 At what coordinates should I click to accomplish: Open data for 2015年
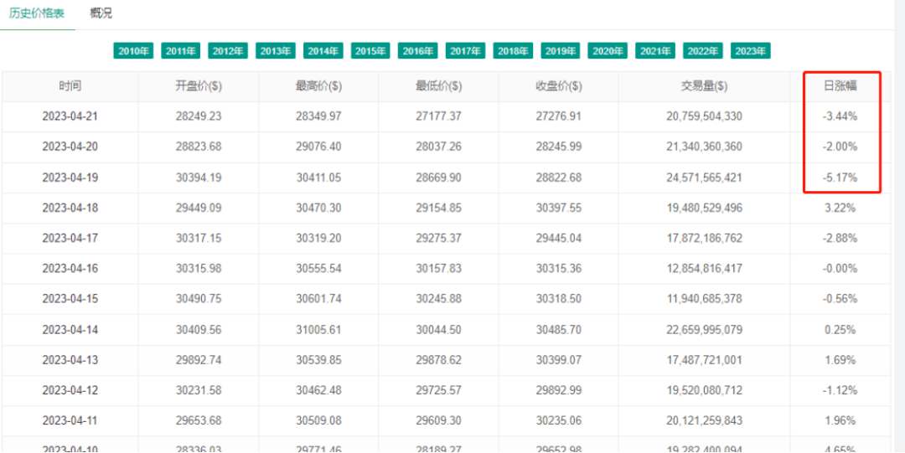pyautogui.click(x=371, y=51)
